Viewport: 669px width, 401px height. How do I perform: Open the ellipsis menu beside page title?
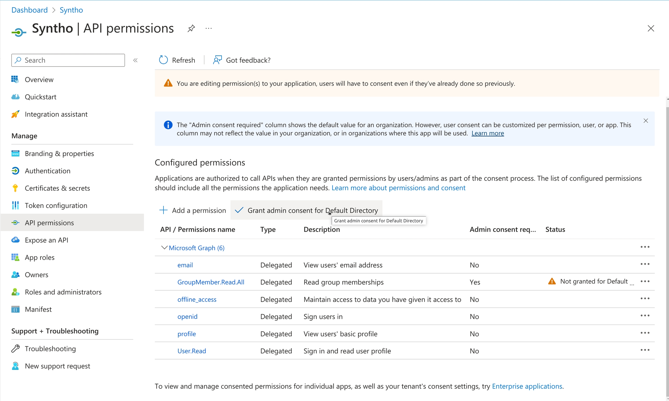(208, 28)
